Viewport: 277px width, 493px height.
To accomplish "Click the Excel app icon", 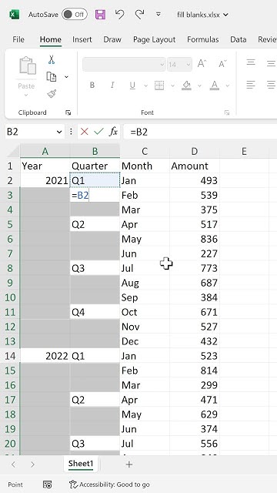I will coord(14,15).
